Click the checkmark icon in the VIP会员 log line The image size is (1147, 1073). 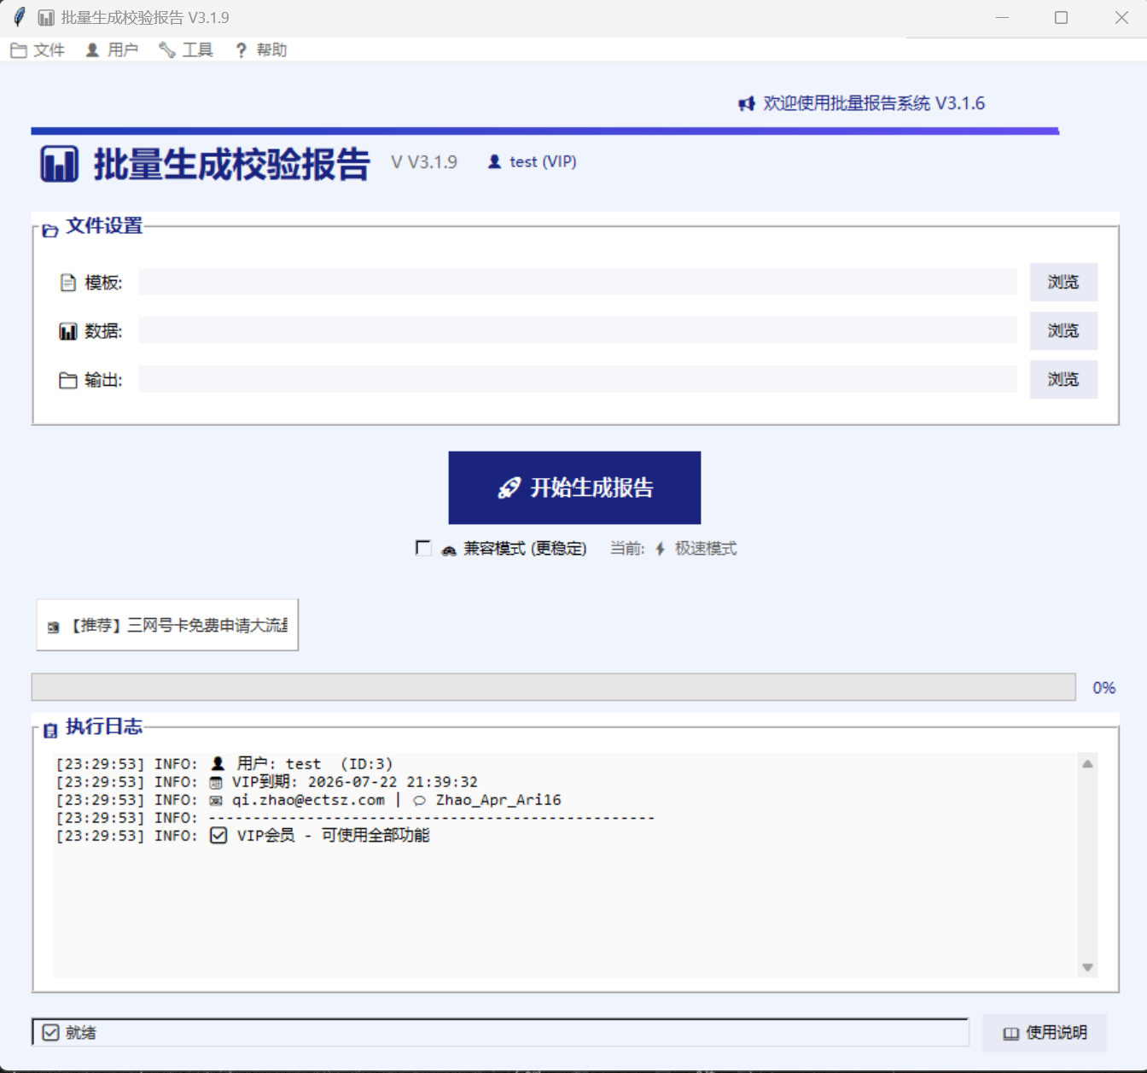point(218,836)
